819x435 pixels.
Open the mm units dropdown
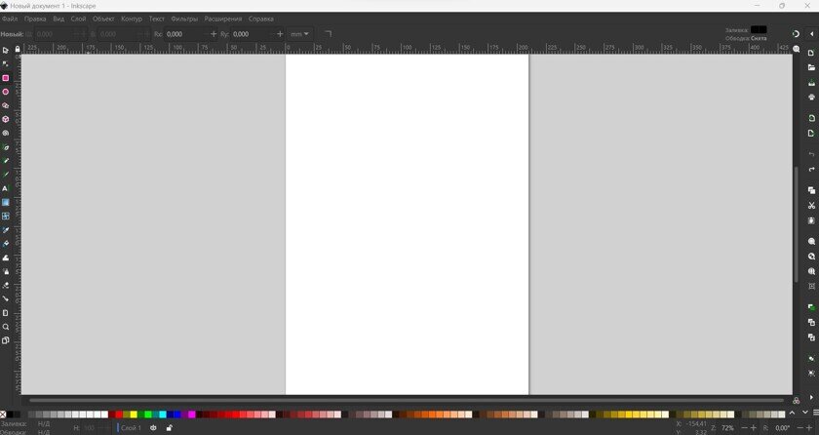click(x=300, y=34)
